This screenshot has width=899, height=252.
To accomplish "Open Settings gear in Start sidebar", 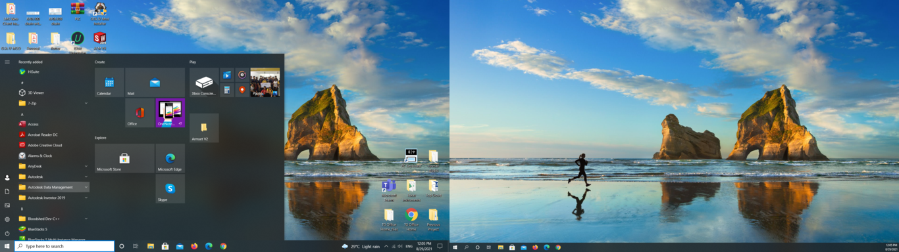I will tap(7, 219).
